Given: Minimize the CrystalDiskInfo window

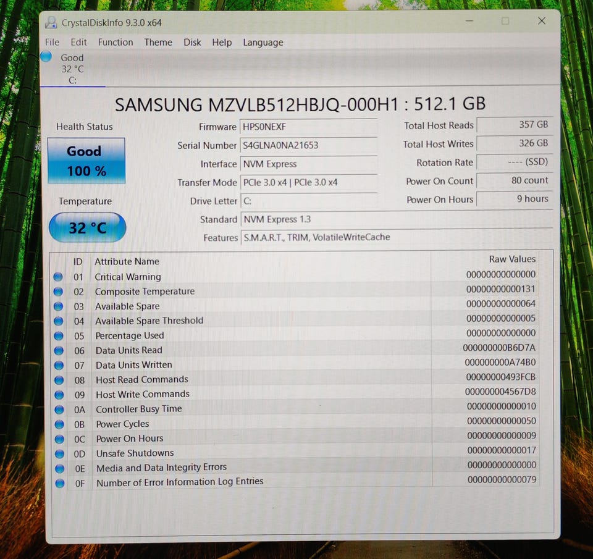Looking at the screenshot, I should pos(469,21).
